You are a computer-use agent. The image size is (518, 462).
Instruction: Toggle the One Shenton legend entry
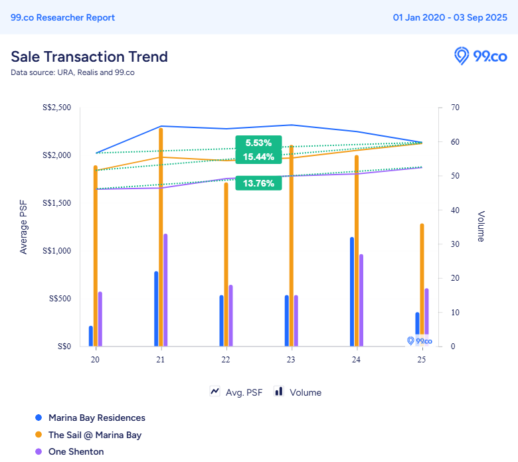pos(76,451)
